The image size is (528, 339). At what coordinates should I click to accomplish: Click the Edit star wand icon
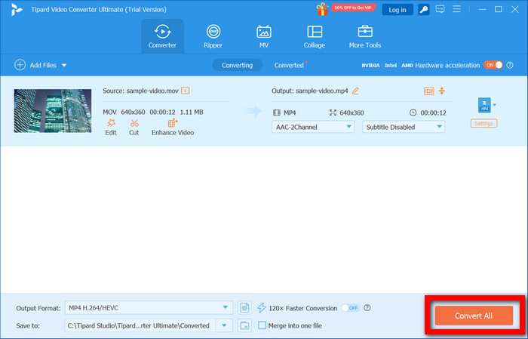(x=111, y=123)
